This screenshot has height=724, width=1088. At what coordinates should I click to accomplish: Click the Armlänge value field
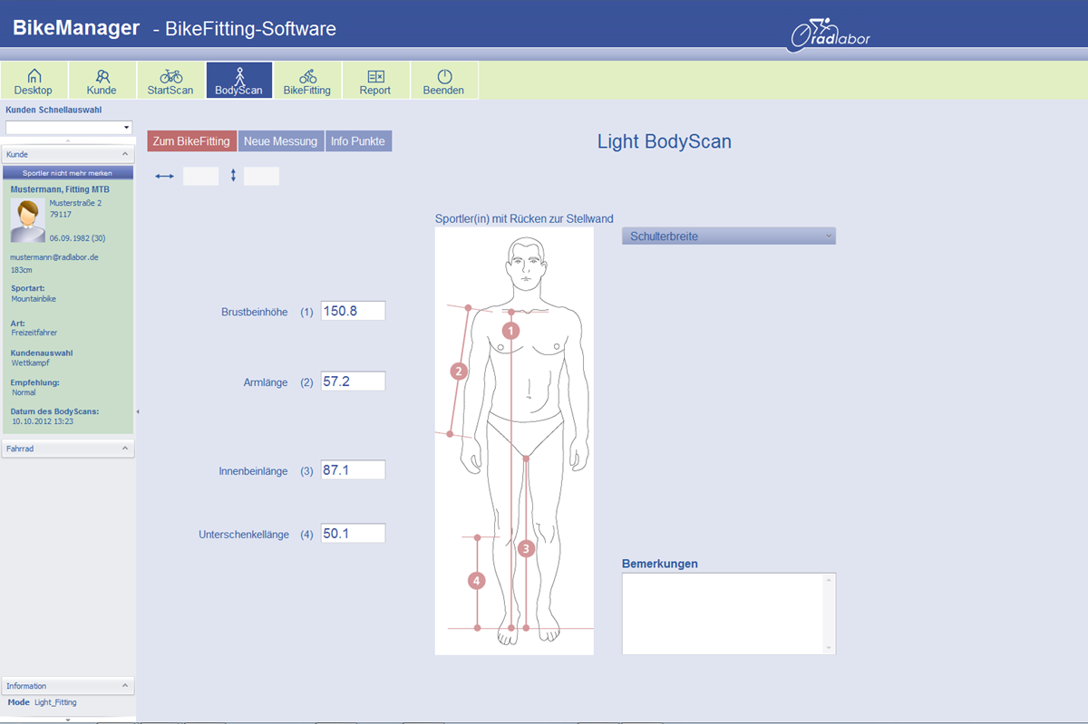(354, 381)
